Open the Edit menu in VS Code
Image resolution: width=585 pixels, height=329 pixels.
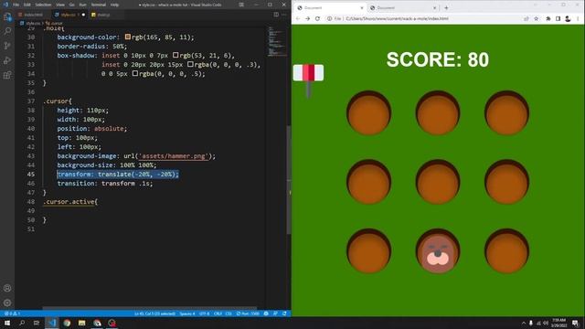coord(27,5)
